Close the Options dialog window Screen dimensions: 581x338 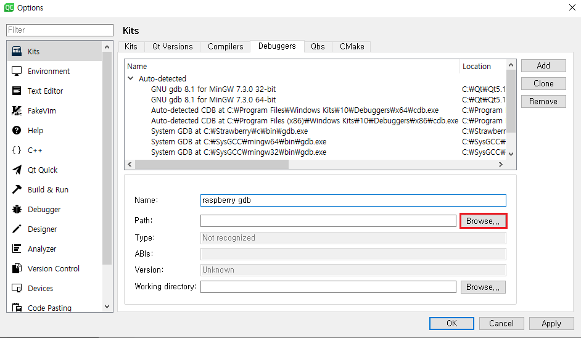572,7
